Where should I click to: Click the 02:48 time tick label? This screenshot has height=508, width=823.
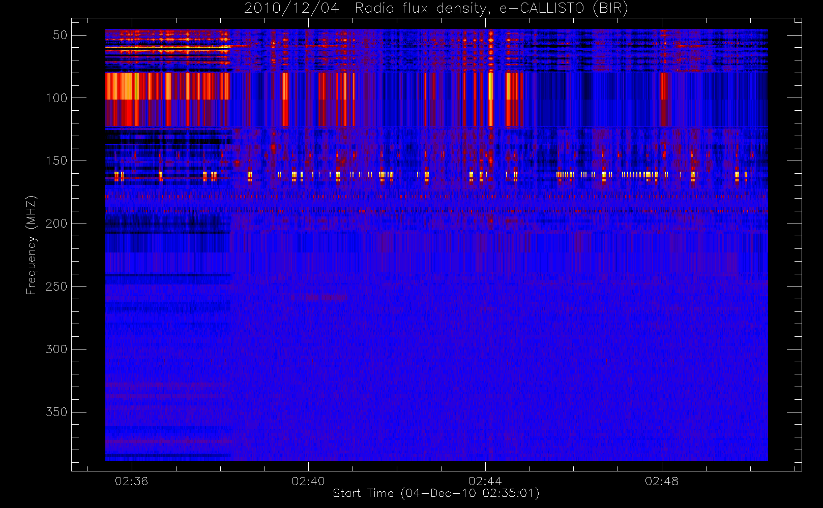tap(662, 481)
